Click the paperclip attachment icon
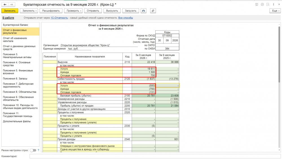 (x=153, y=11)
